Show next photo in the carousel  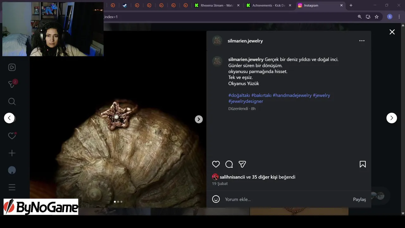(198, 119)
